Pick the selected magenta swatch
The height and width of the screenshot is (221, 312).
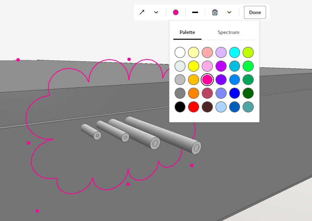point(207,80)
